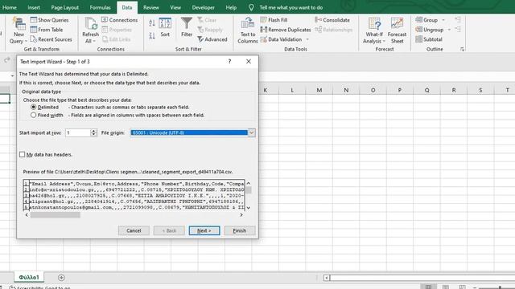
Task: Expand the Data Validation dropdown arrow
Action: pyautogui.click(x=307, y=39)
